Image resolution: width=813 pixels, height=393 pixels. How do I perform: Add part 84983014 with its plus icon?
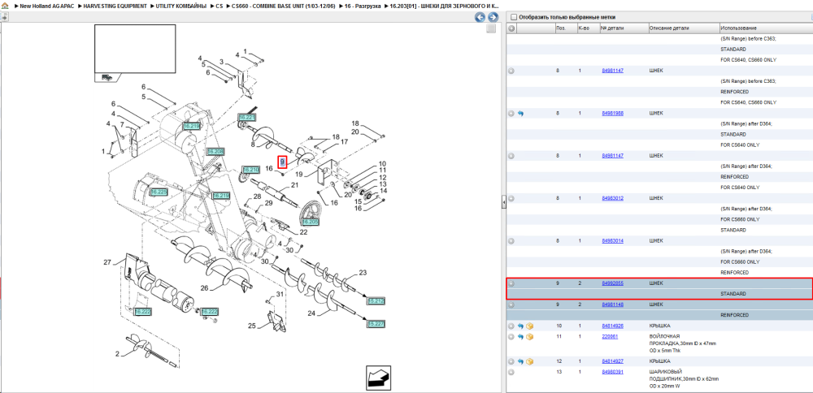(511, 241)
